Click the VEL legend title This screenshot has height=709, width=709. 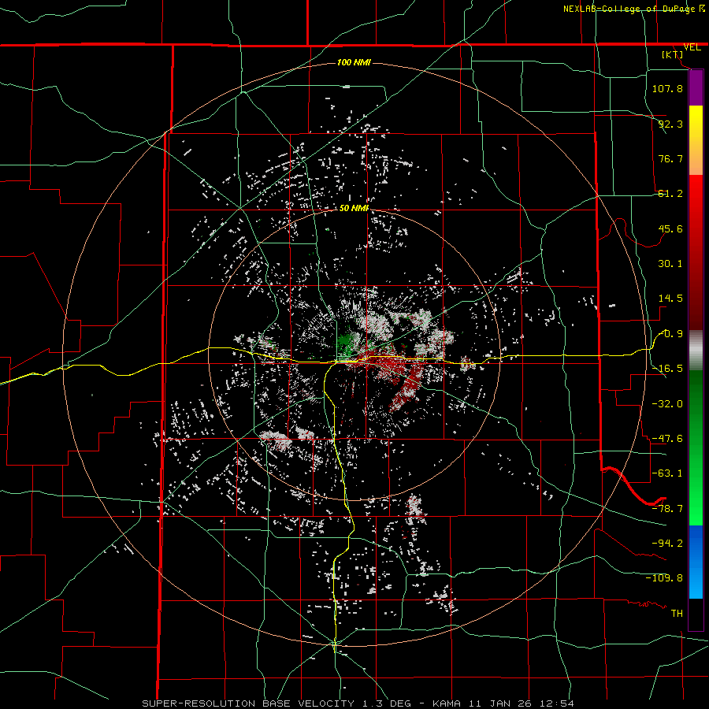(692, 47)
